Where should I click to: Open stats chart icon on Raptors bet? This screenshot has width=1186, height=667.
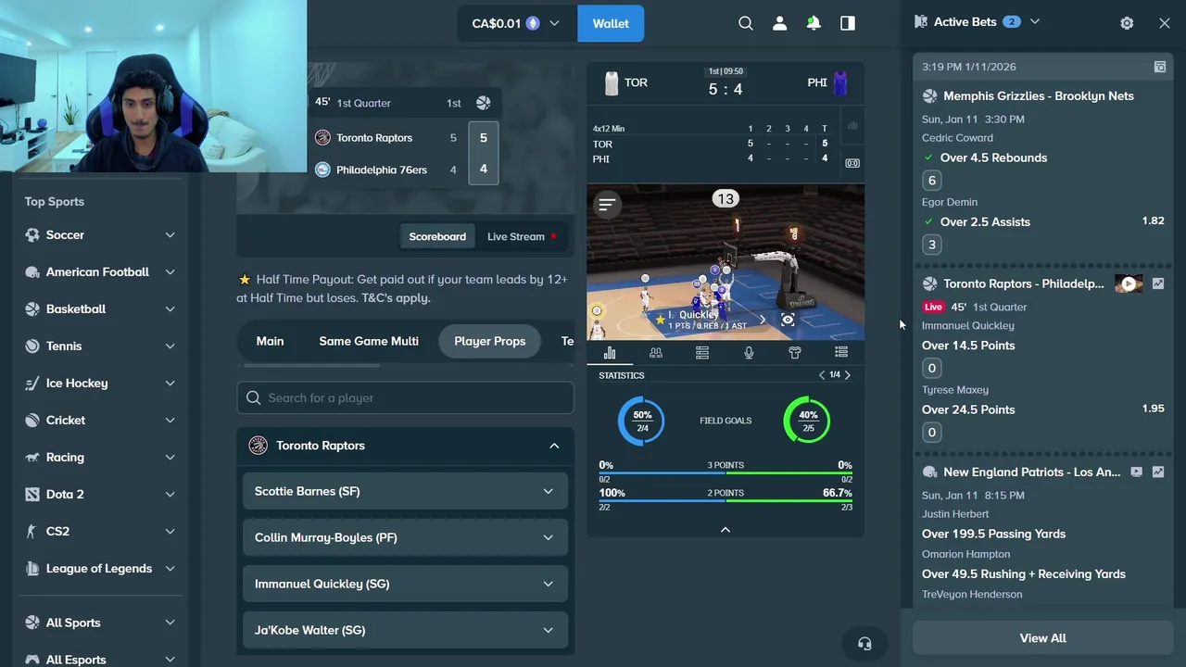[x=1158, y=283]
